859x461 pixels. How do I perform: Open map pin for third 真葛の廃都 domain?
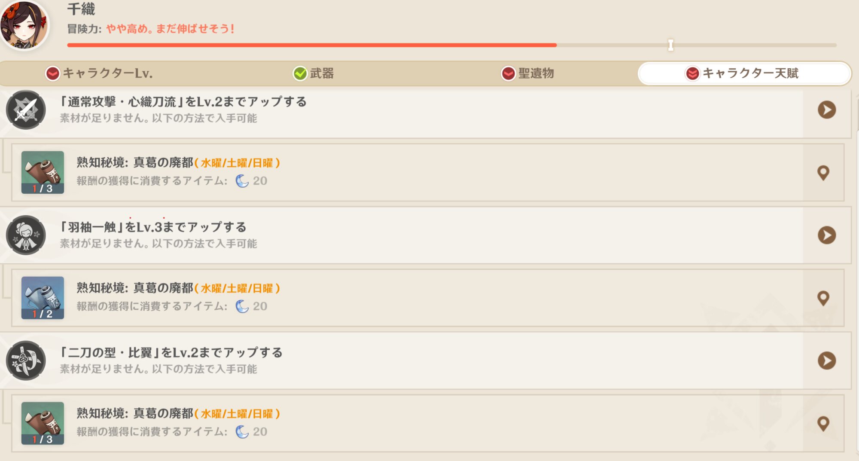coord(823,424)
